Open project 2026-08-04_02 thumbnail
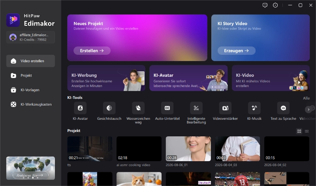The width and height of the screenshot is (316, 186). point(287,149)
